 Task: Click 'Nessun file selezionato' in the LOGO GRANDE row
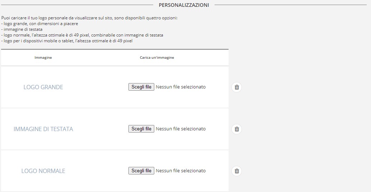[x=181, y=87]
